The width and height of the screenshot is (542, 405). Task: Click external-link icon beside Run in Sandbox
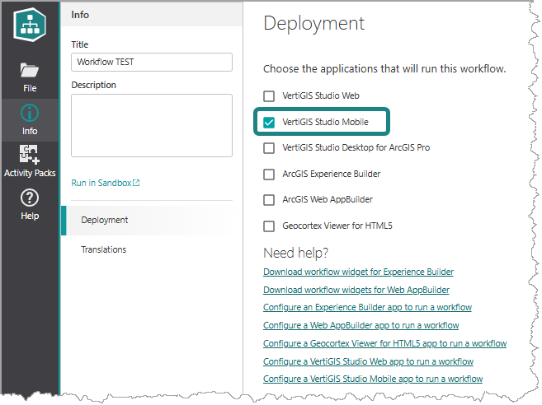click(x=137, y=183)
